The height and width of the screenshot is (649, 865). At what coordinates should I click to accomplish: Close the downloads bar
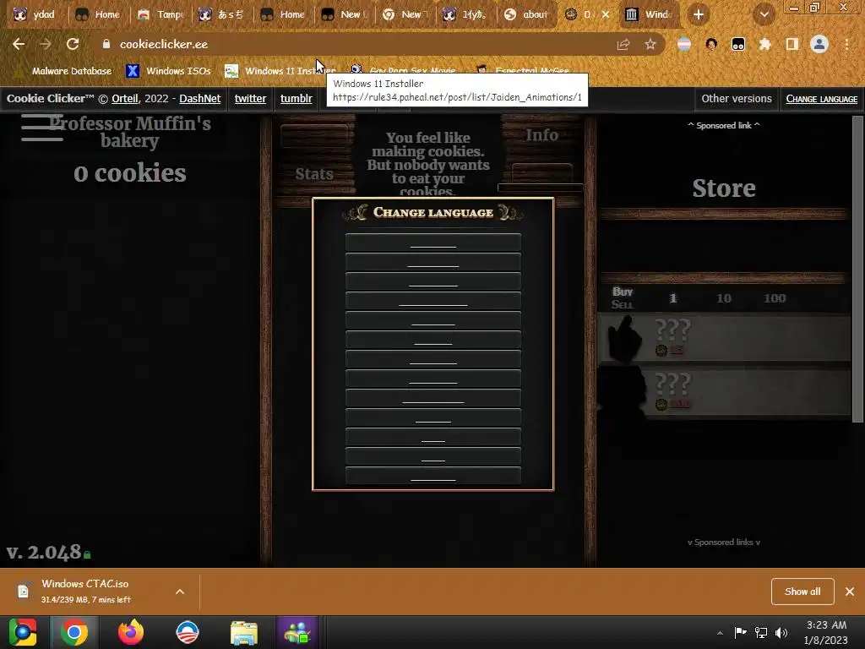(x=850, y=592)
